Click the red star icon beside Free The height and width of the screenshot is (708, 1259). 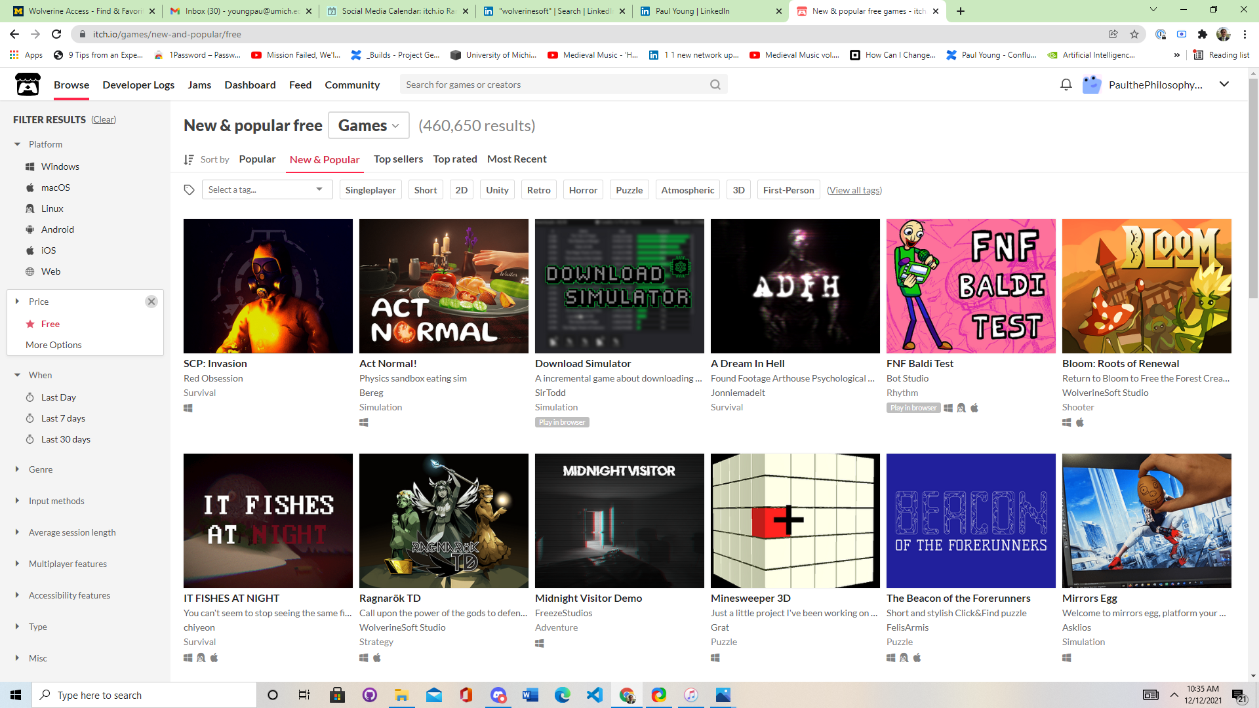click(30, 324)
